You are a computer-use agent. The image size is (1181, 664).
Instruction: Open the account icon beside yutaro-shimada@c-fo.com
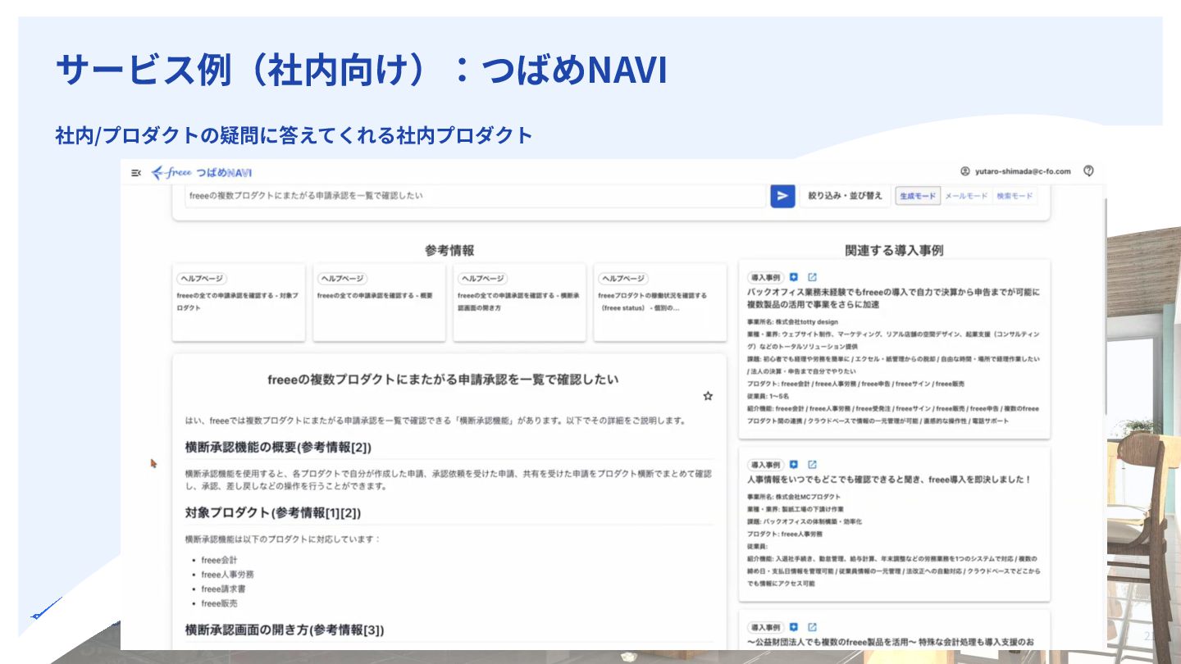point(965,171)
